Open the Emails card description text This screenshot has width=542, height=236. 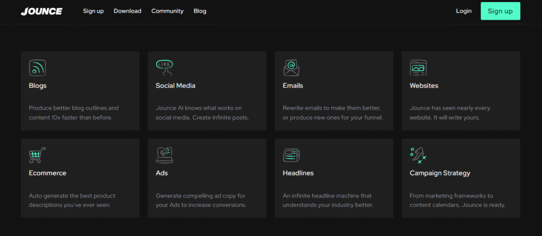[332, 113]
